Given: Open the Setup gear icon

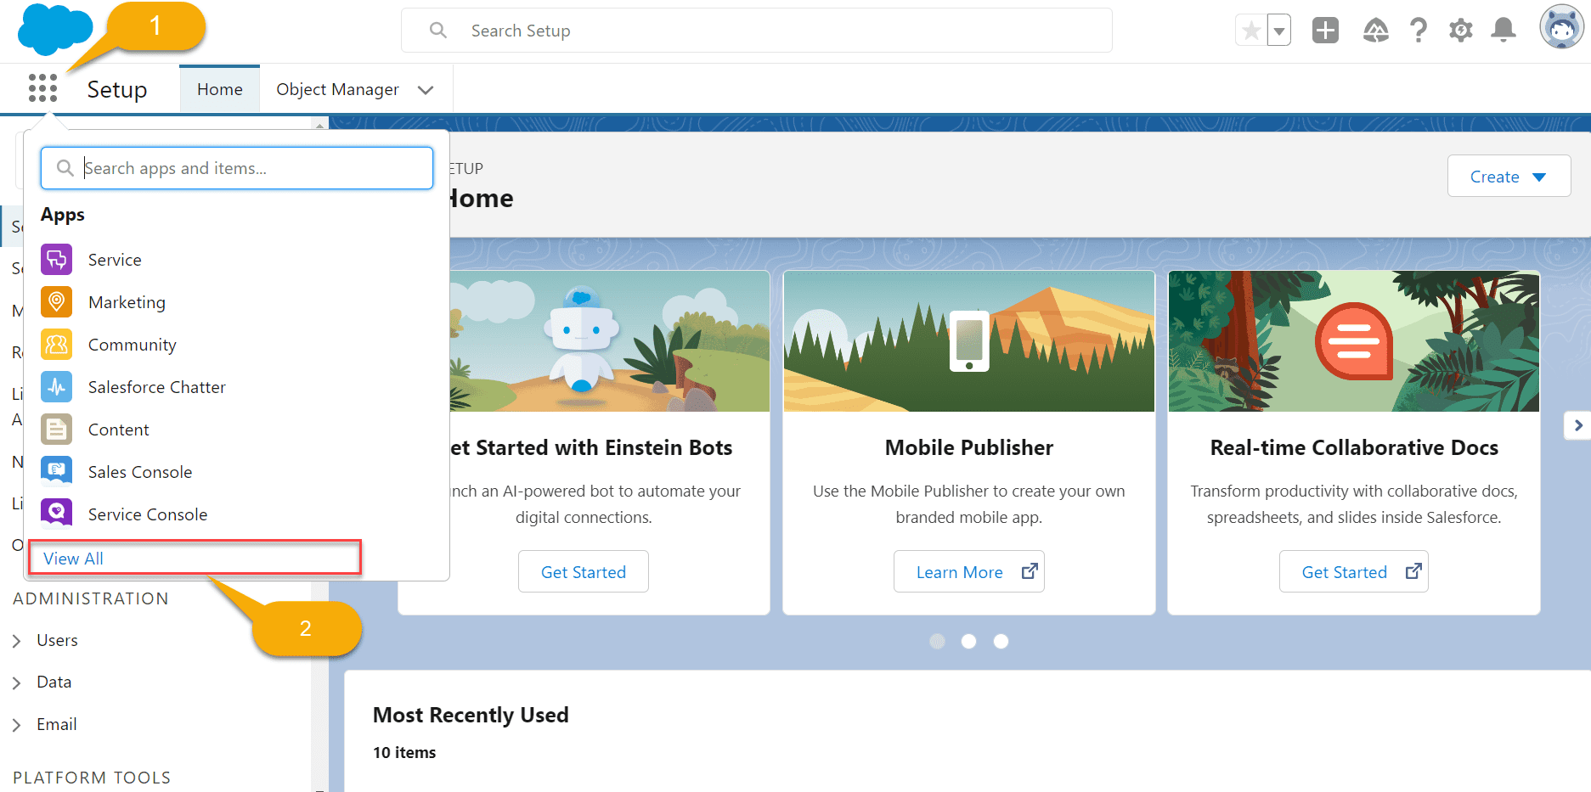Looking at the screenshot, I should point(1460,29).
